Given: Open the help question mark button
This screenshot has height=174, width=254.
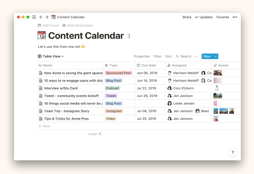Looking at the screenshot, I should (233, 152).
